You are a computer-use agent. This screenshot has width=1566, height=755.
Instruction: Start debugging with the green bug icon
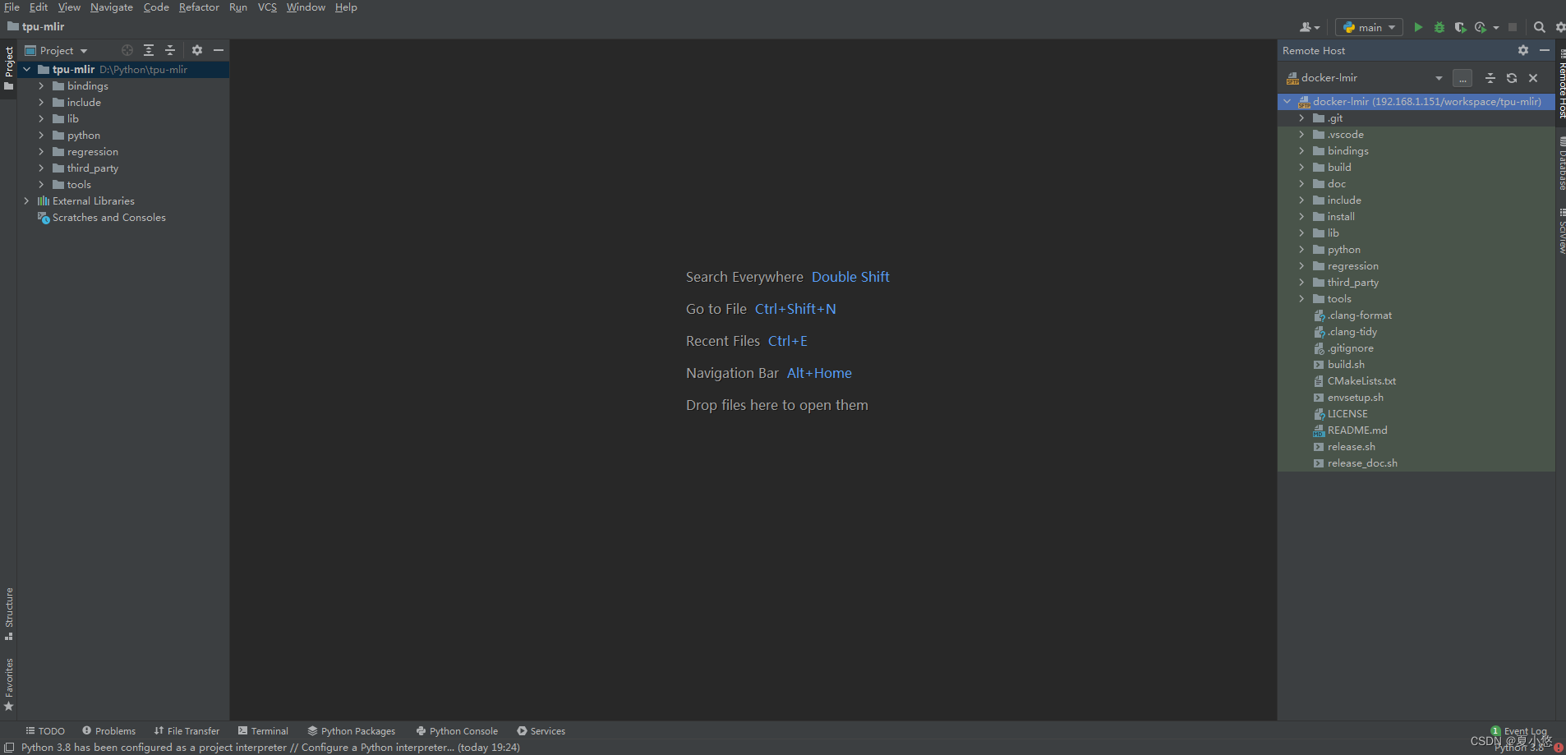(x=1439, y=27)
